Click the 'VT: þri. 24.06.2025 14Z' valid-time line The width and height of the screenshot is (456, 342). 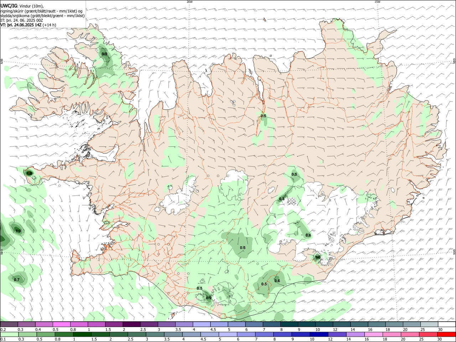point(21,25)
